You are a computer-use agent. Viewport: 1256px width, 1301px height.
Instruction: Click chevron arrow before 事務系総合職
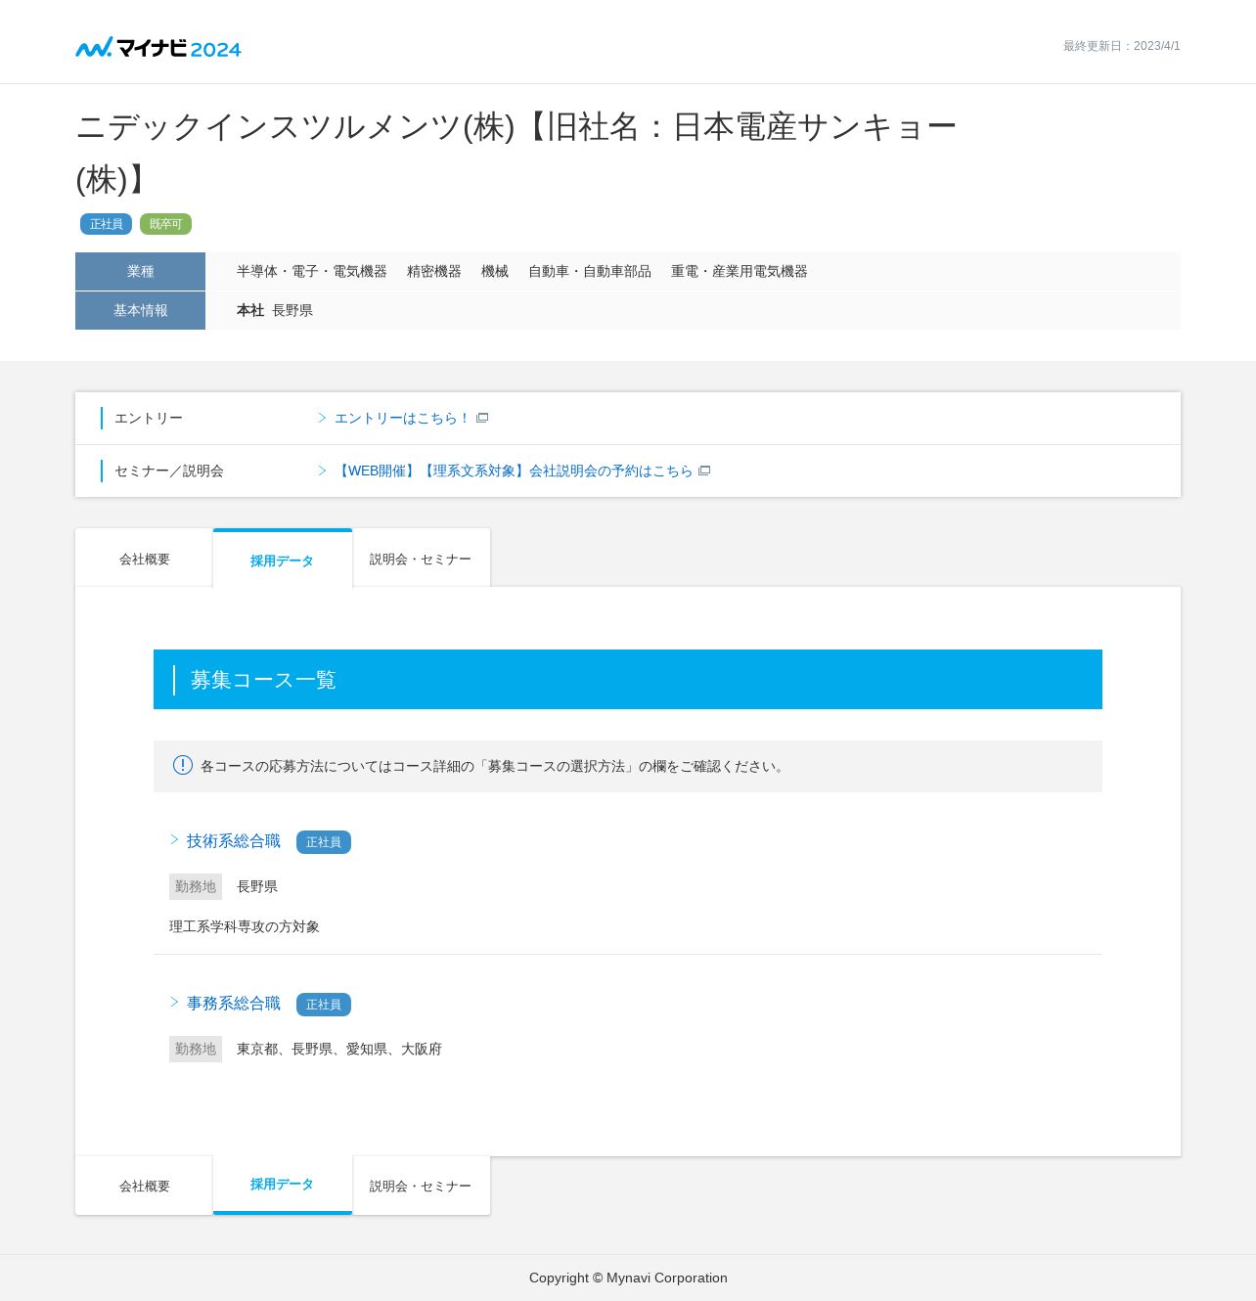(x=174, y=1002)
